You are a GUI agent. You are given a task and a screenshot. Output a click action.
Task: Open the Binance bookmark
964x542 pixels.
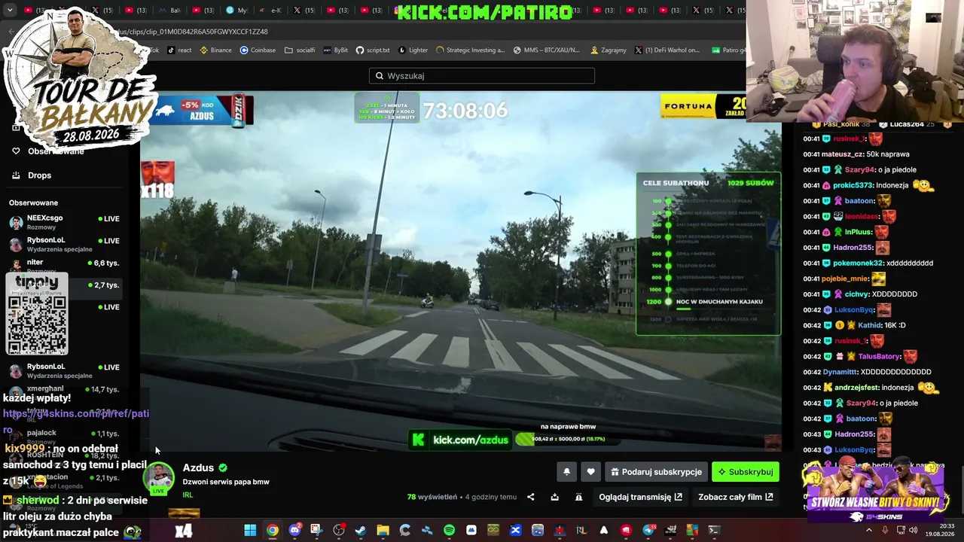pos(215,50)
